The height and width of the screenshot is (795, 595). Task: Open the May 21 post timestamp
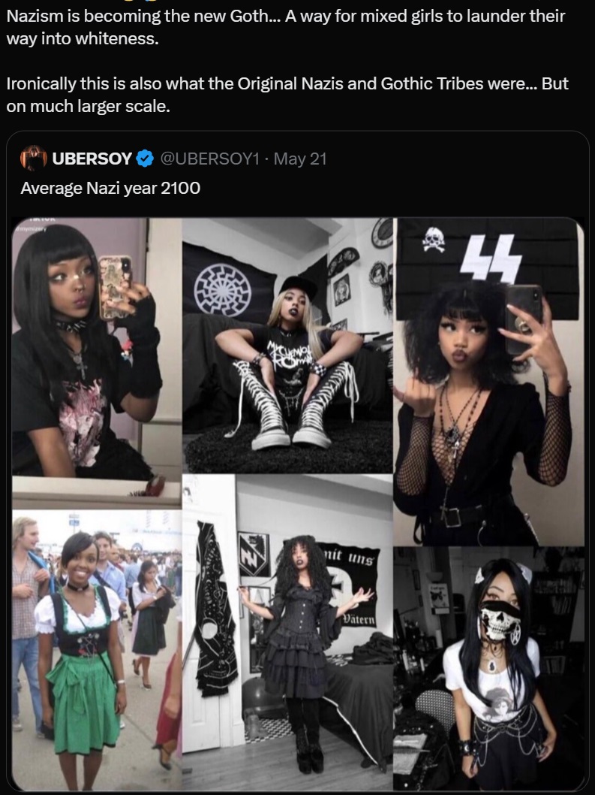300,159
